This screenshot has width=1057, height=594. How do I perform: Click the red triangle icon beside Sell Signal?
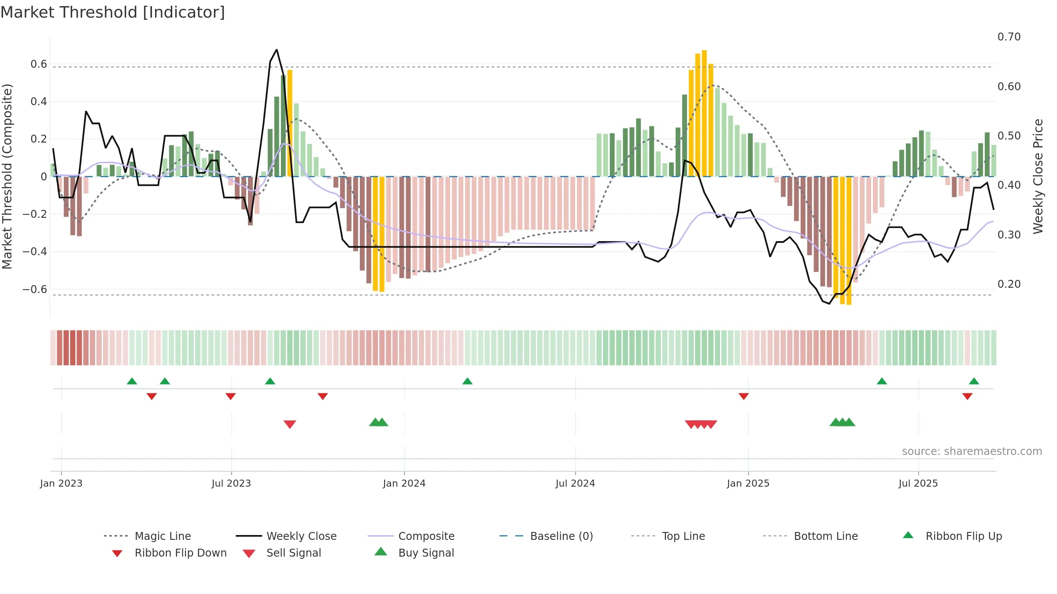pos(249,554)
